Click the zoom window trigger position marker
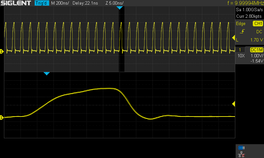This screenshot has width=264, height=158. [x=47, y=73]
